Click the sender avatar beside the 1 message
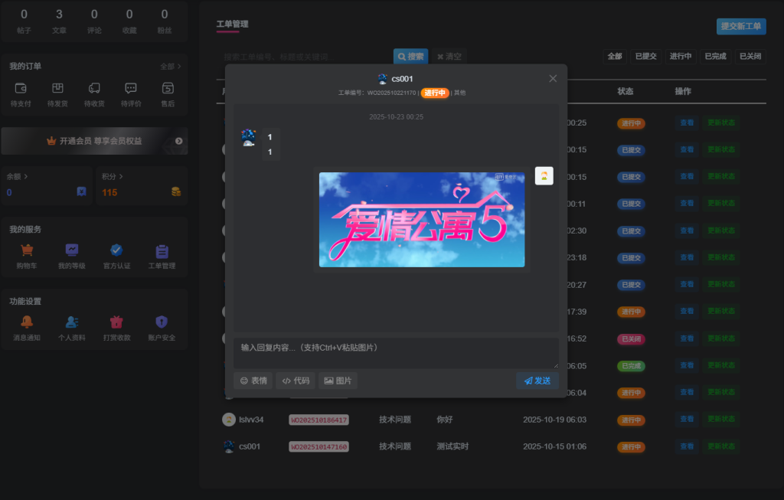This screenshot has height=500, width=784. [249, 138]
